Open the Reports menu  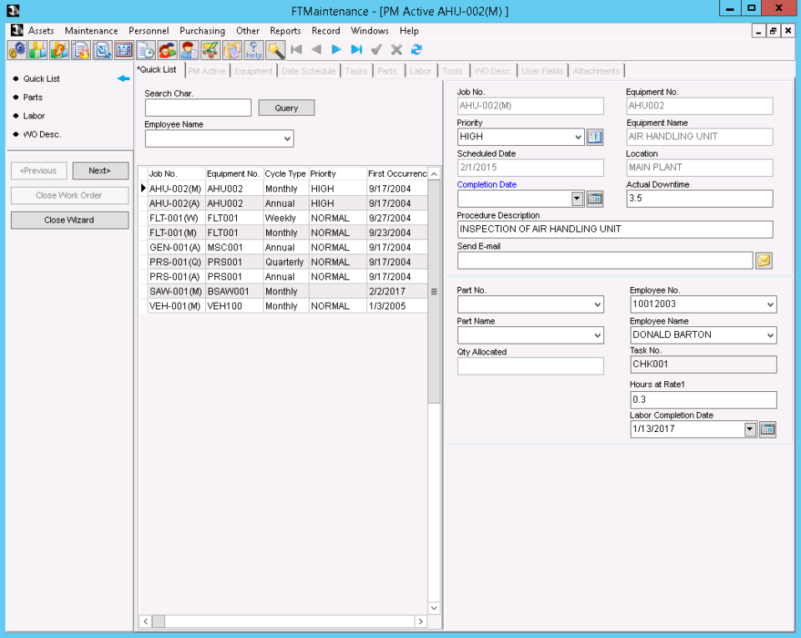click(285, 31)
